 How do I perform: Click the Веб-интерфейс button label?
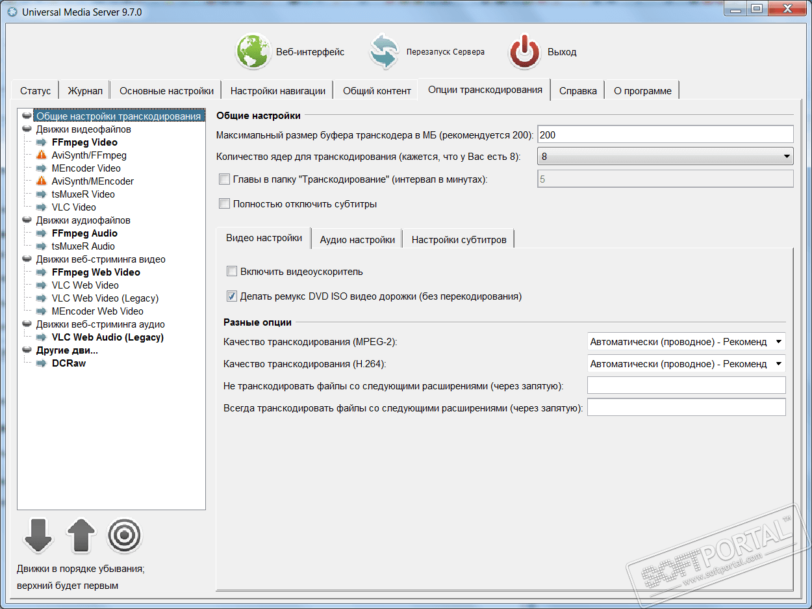[310, 52]
